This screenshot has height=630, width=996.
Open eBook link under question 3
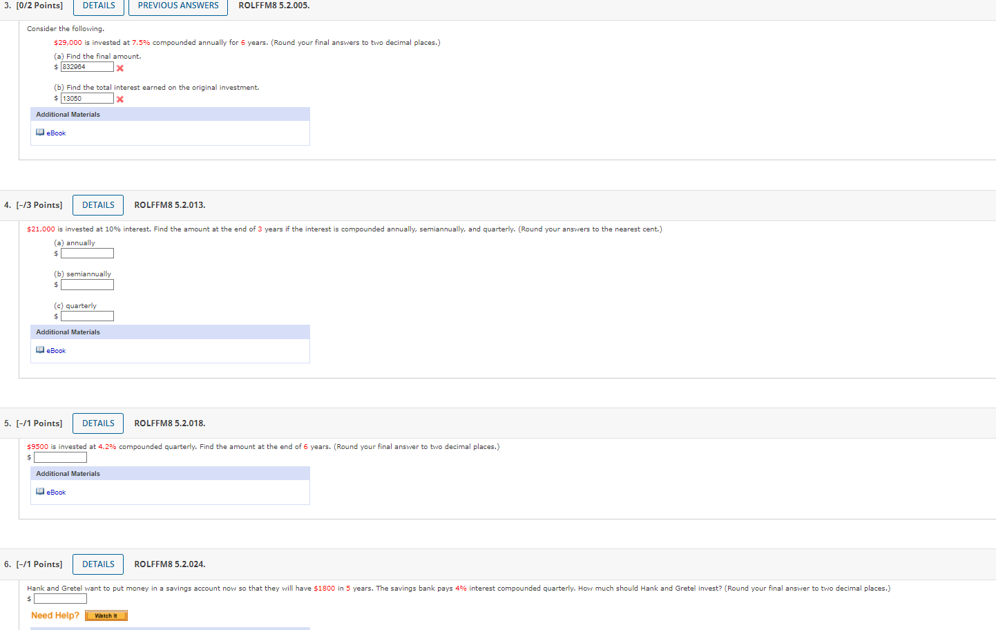56,133
